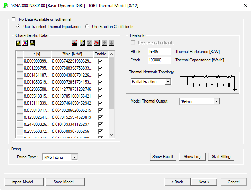Move row down arrow icon

tap(112, 43)
